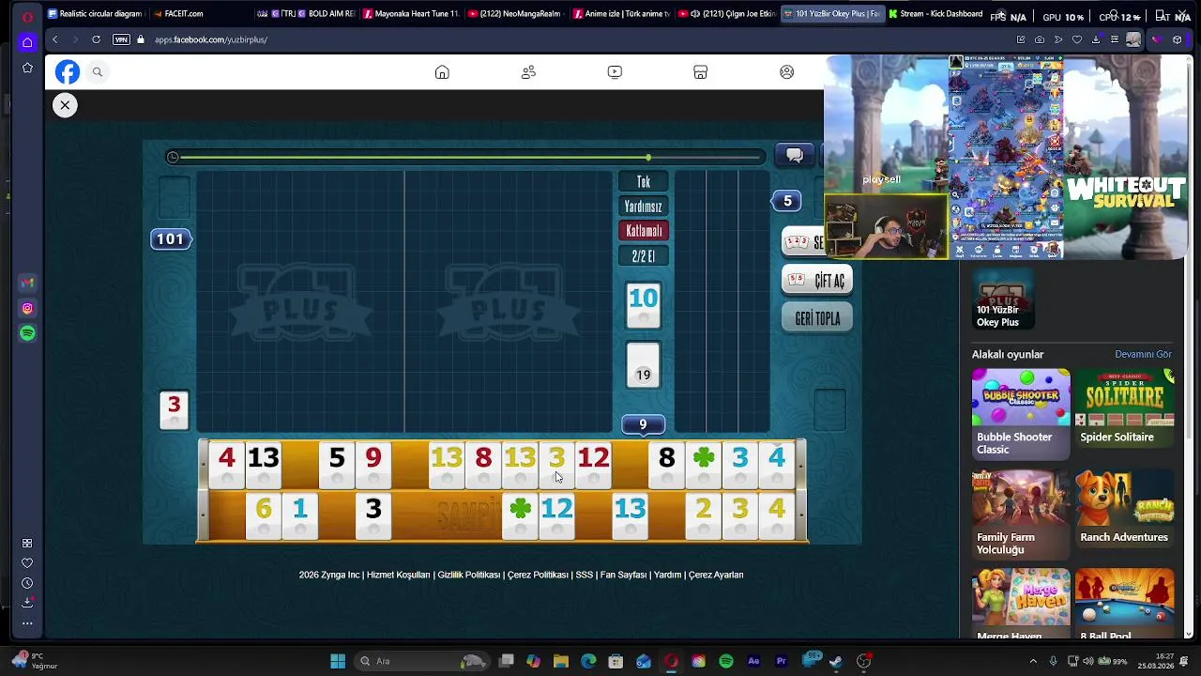This screenshot has width=1201, height=676.
Task: Click the Katlamalı game mode label
Action: click(x=644, y=231)
